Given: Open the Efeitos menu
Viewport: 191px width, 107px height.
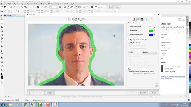Looking at the screenshot, I should coord(36,4).
